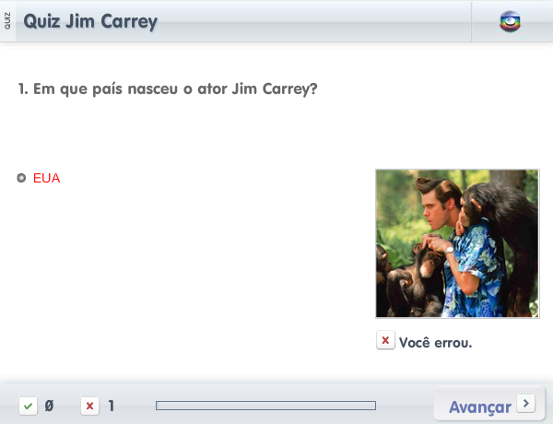Select the EUA radio button
The height and width of the screenshot is (424, 553).
21,178
